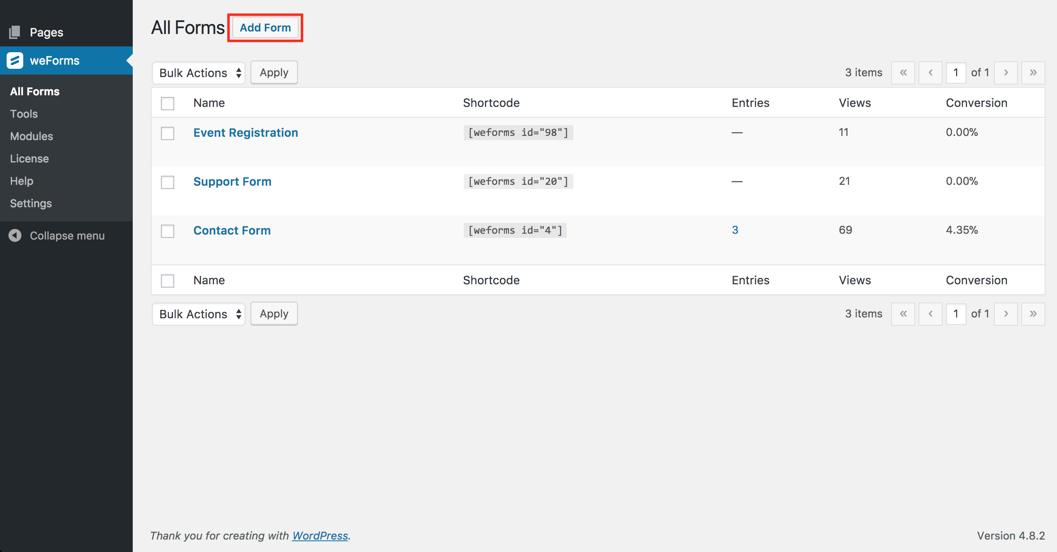Viewport: 1057px width, 552px height.
Task: Go to next page in bottom pagination
Action: coord(1006,314)
